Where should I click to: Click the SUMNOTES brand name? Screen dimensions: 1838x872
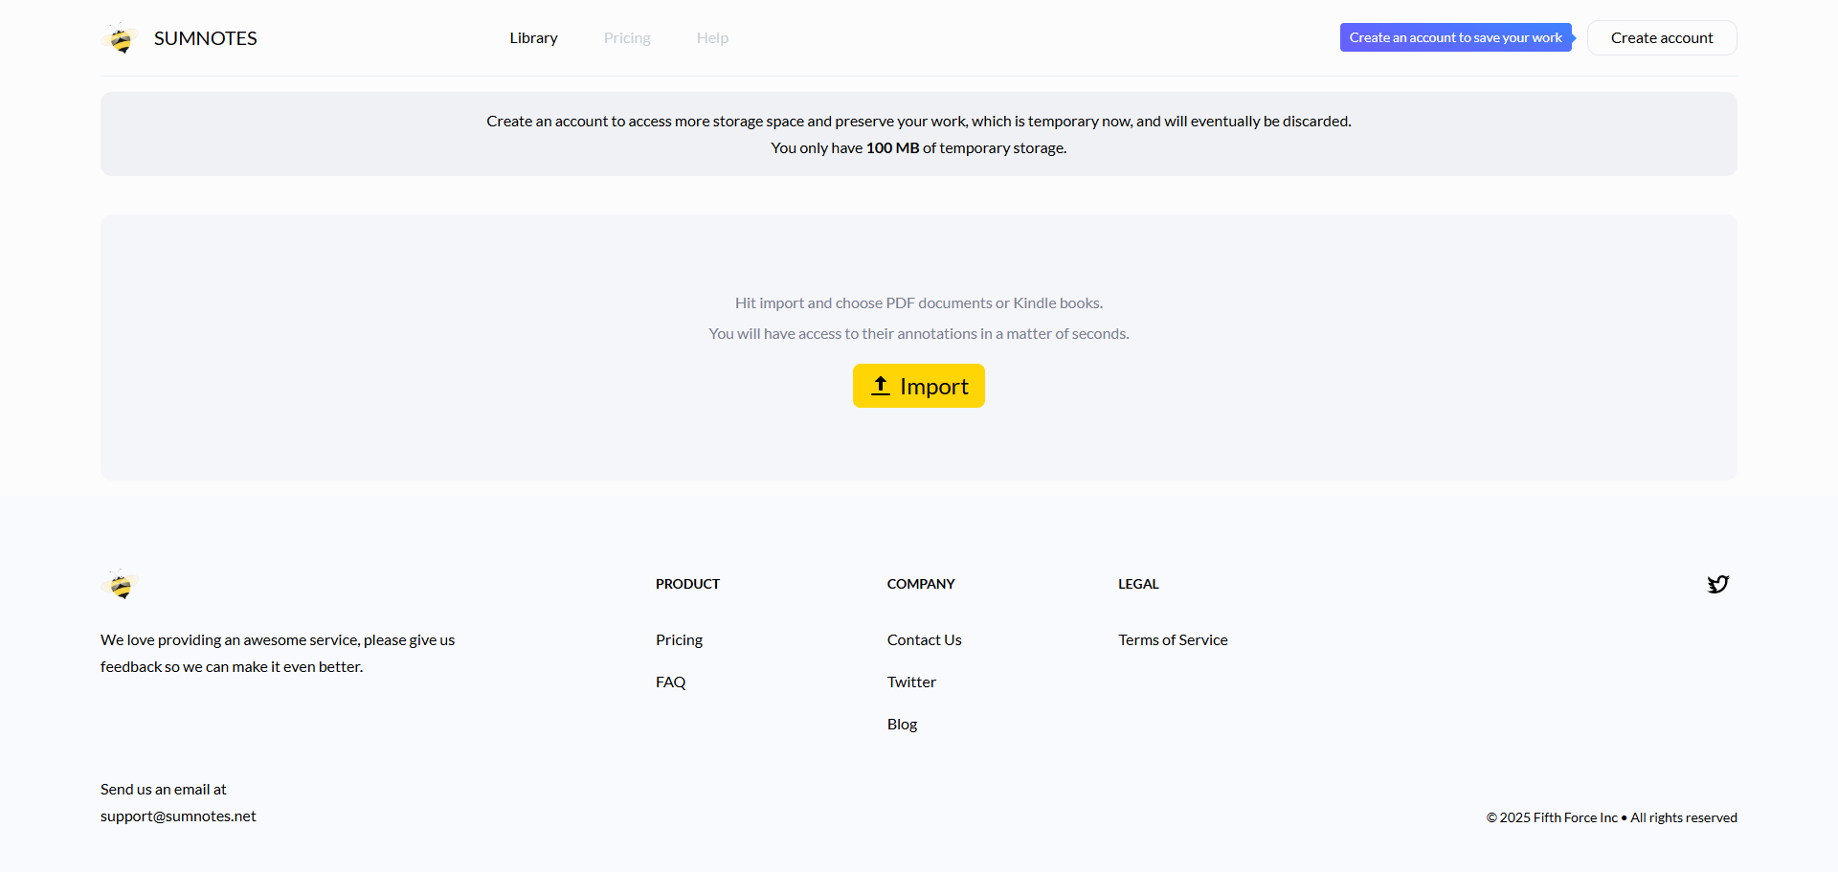(205, 38)
